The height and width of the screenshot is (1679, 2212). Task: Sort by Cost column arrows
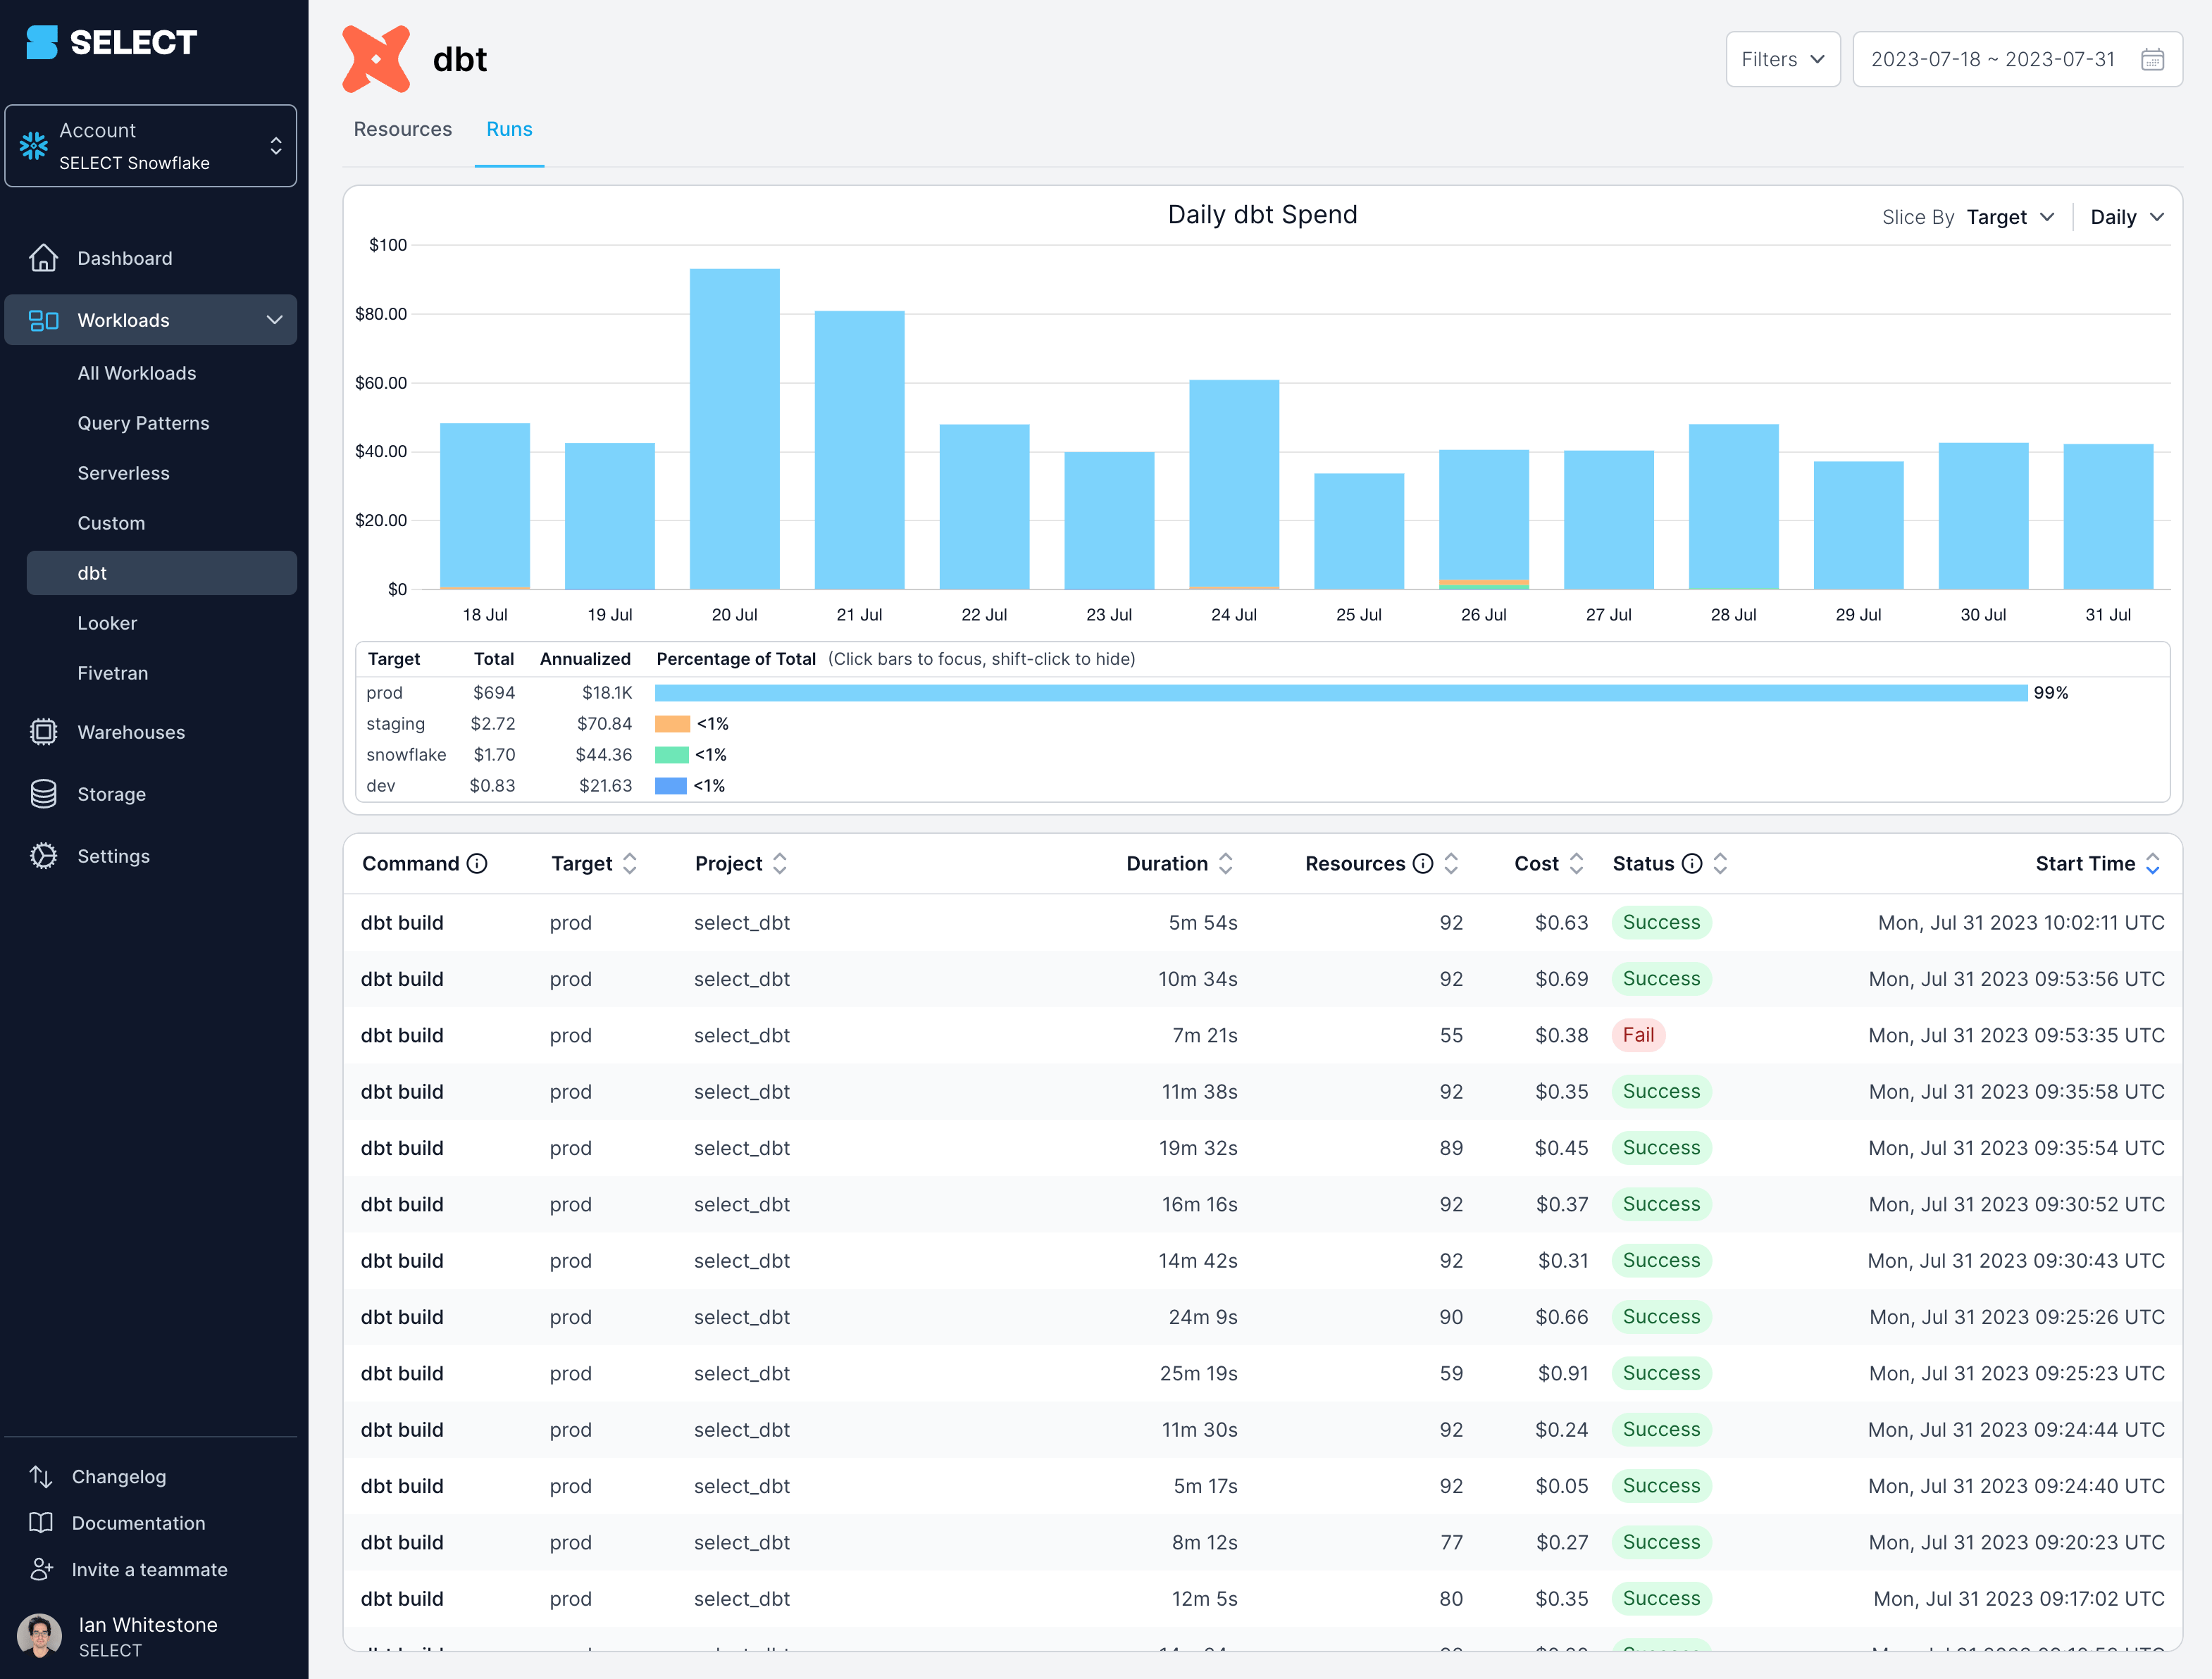pyautogui.click(x=1576, y=863)
